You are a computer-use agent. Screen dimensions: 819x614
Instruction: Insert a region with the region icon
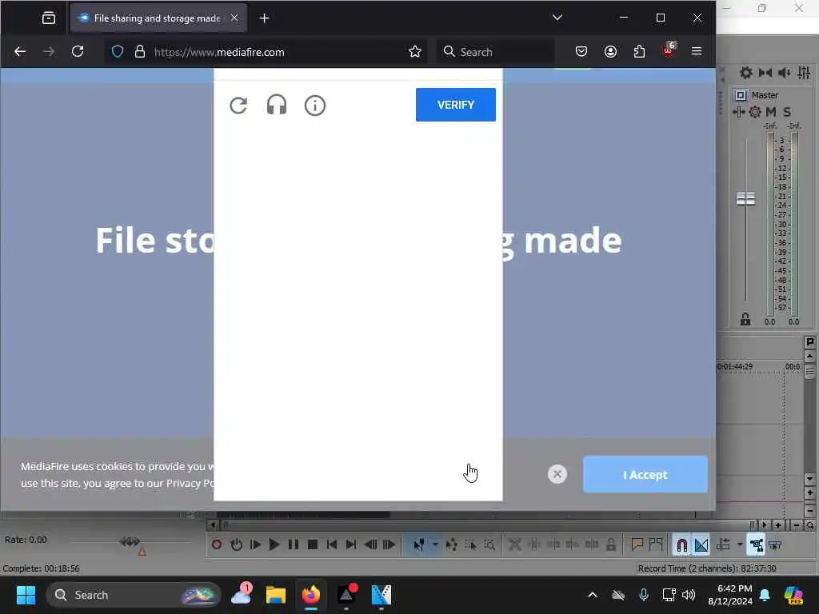coord(656,544)
